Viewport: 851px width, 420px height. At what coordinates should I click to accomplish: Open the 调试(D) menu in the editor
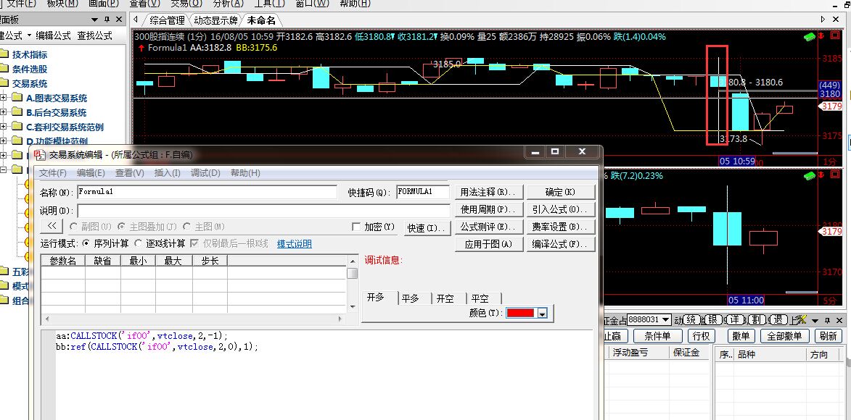coord(205,173)
